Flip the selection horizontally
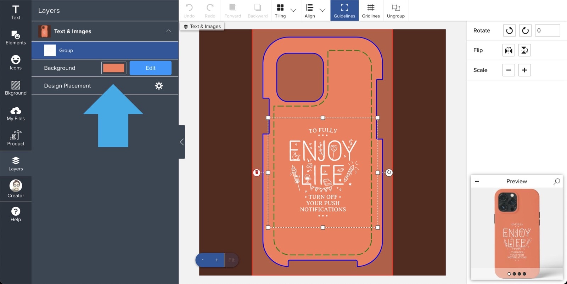Viewport: 567px width, 284px height. point(509,50)
